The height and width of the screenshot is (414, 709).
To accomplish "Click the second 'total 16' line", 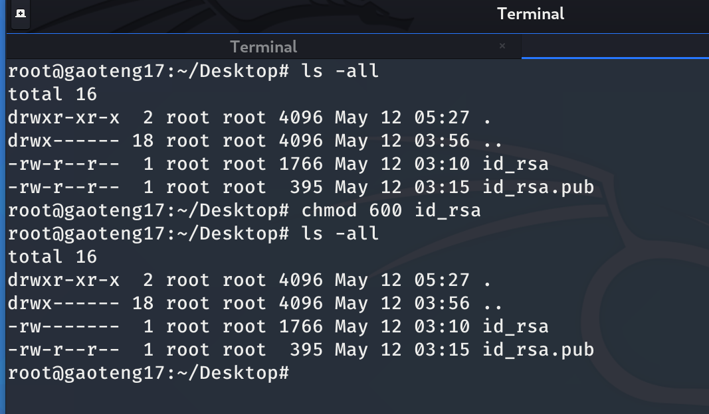I will point(52,257).
